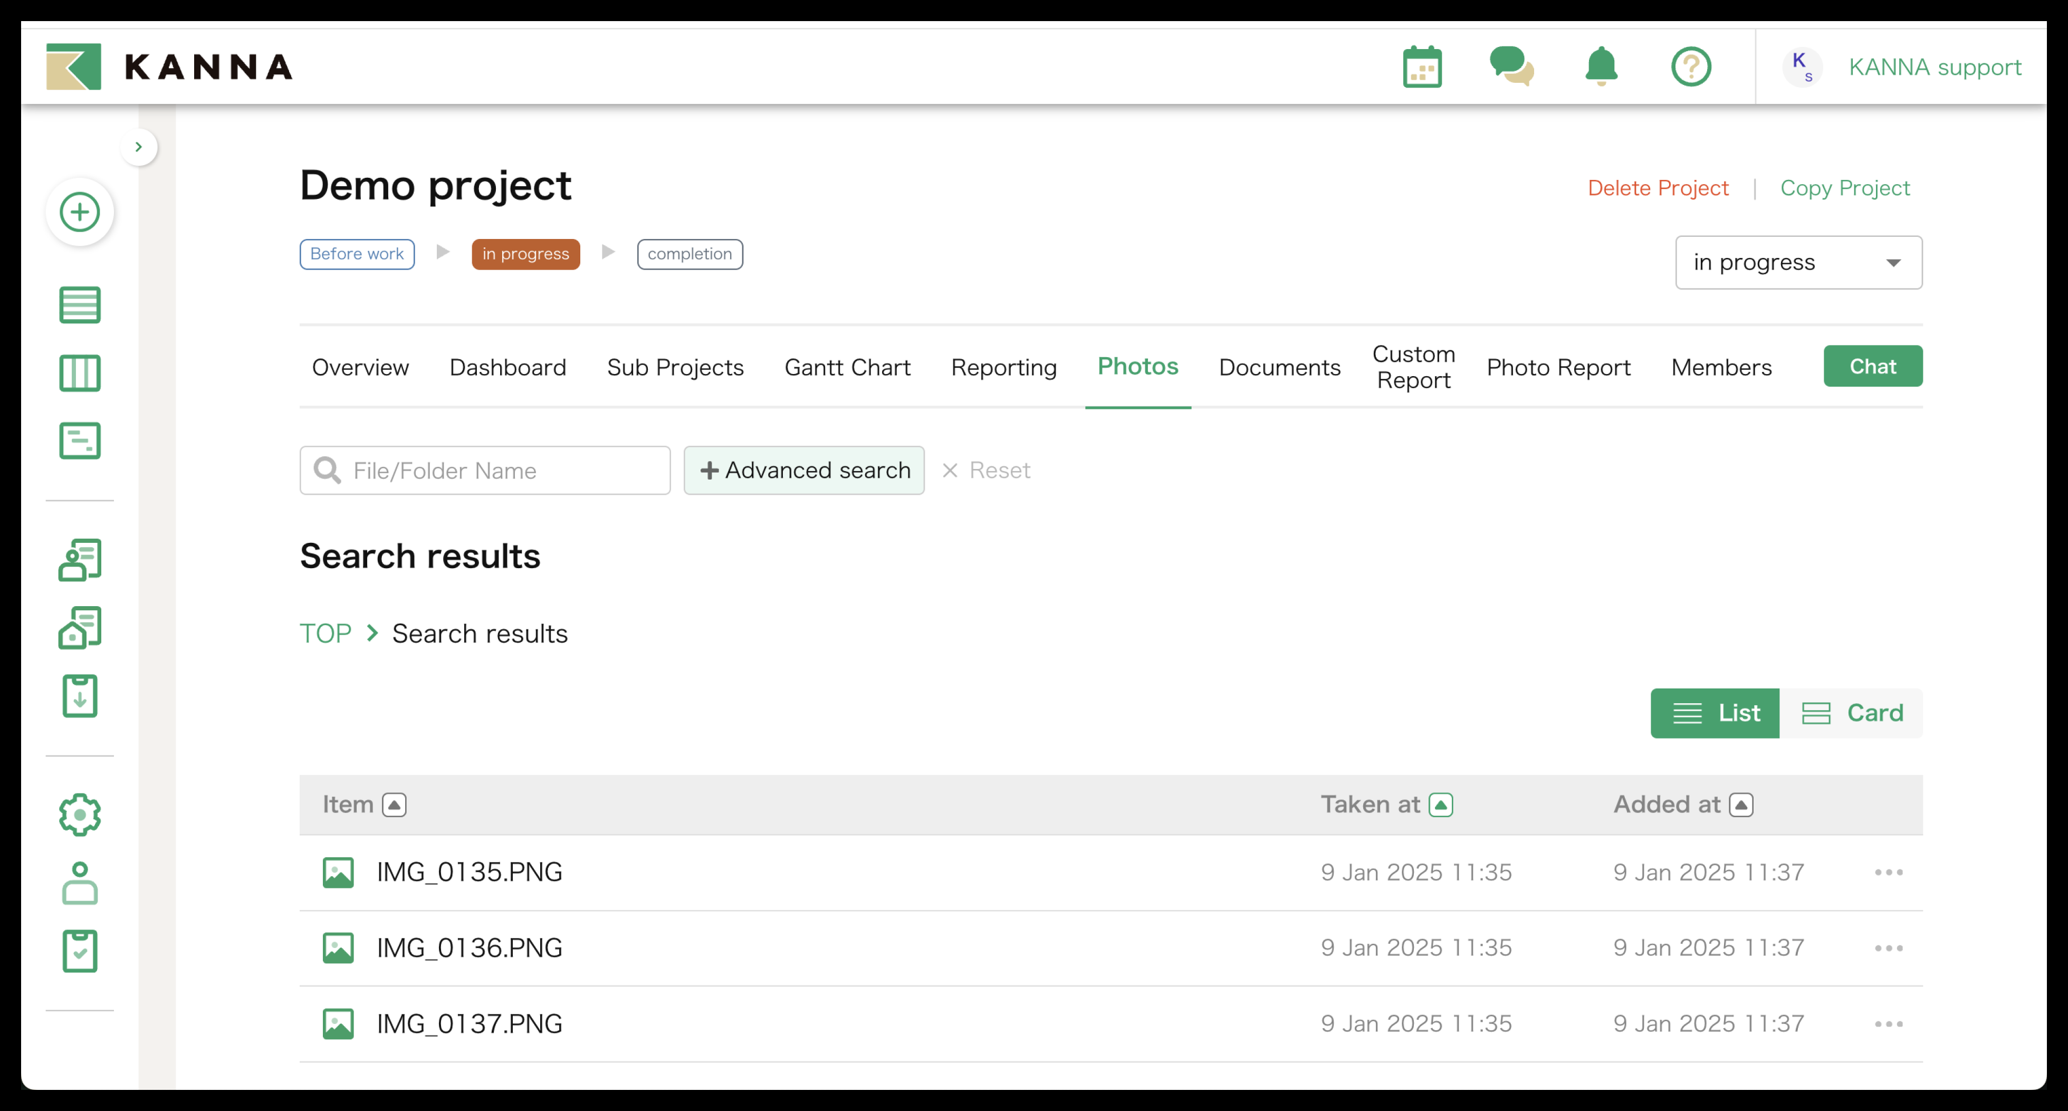
Task: Click the clipboard download sidebar icon
Action: (x=80, y=696)
